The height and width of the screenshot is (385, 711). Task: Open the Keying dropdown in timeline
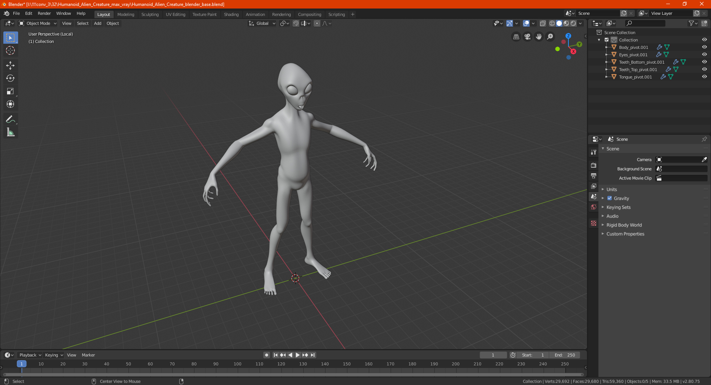click(x=54, y=355)
